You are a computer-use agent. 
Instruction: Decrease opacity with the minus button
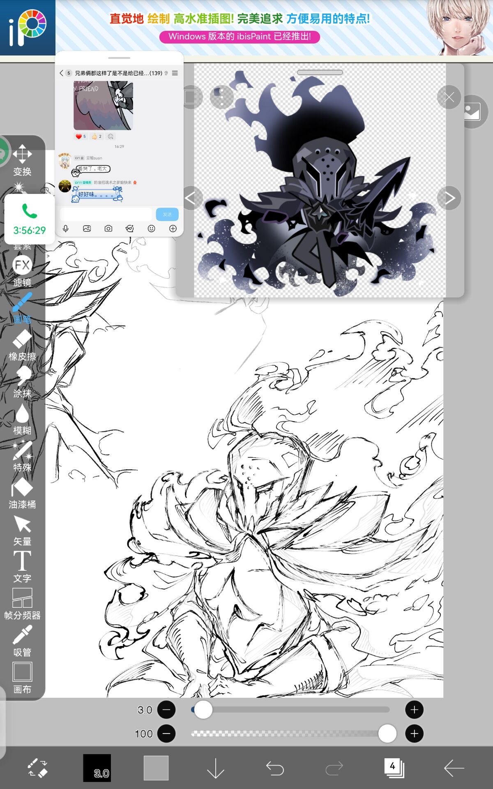point(166,734)
